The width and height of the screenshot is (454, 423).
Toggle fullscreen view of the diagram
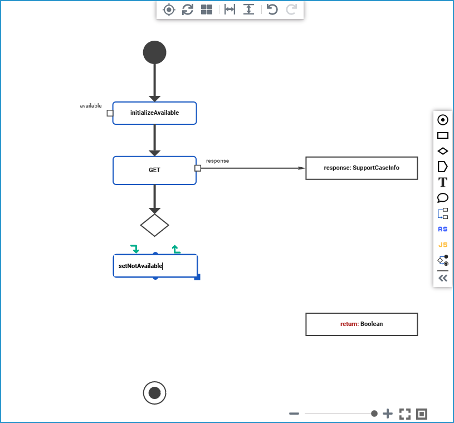tap(405, 414)
